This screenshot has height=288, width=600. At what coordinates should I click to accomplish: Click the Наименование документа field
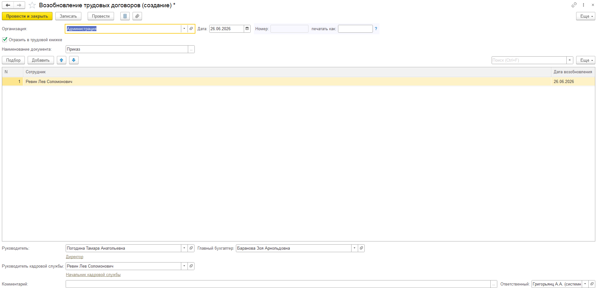pyautogui.click(x=127, y=49)
